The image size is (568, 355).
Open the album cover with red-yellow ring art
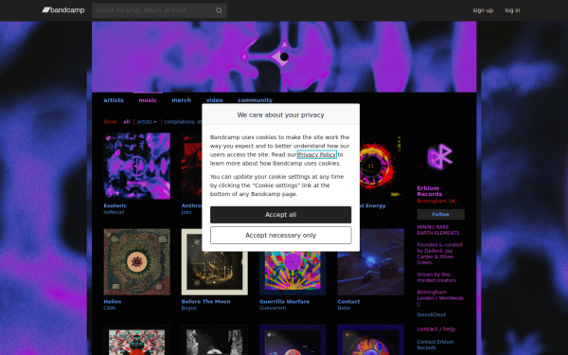click(x=382, y=166)
